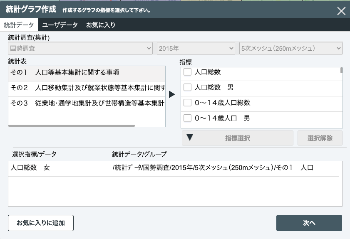
Task: Open the 国勢調査 survey dropdown
Action: point(80,48)
